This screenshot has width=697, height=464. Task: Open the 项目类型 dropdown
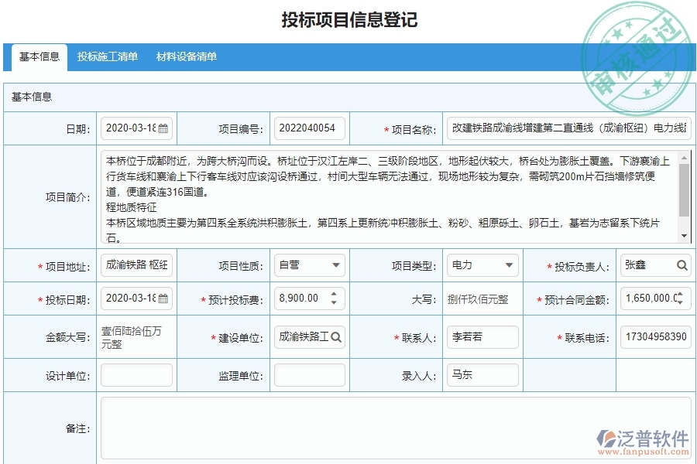click(x=510, y=265)
